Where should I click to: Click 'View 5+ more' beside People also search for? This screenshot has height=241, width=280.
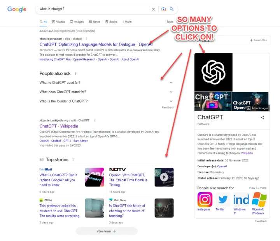click(258, 188)
